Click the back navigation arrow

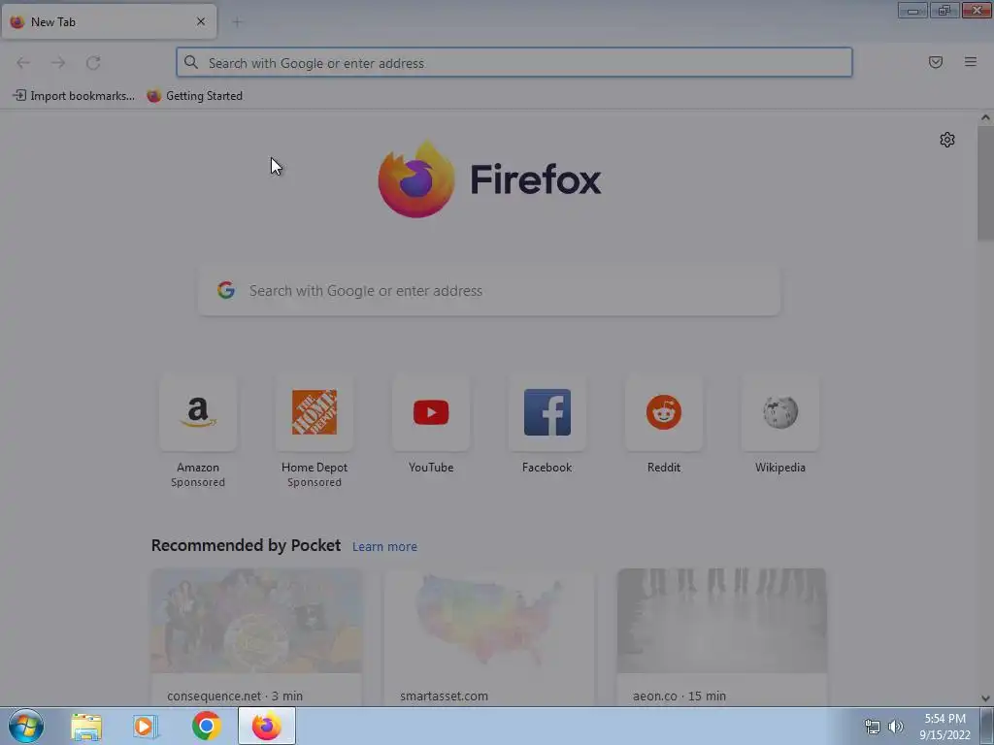23,63
